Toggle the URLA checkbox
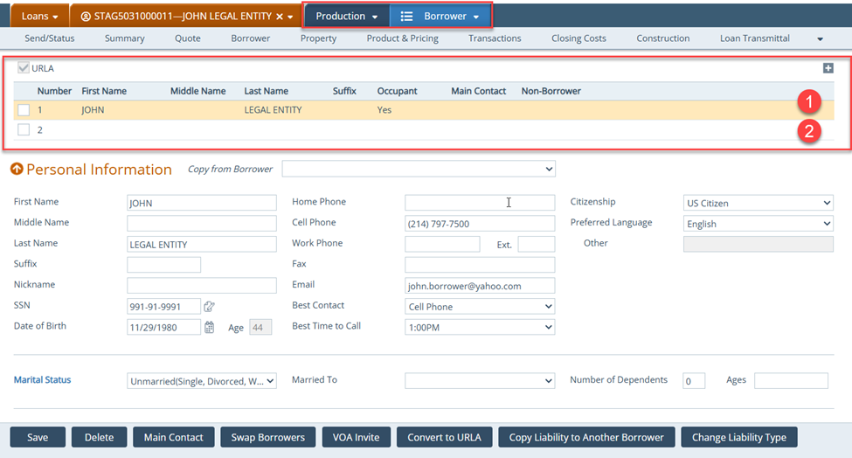852x458 pixels. tap(24, 68)
